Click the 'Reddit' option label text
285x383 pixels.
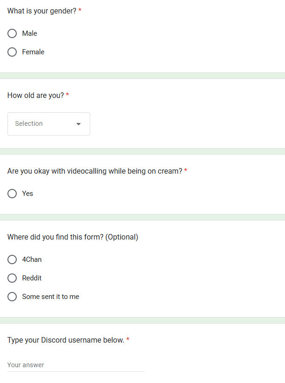[32, 278]
